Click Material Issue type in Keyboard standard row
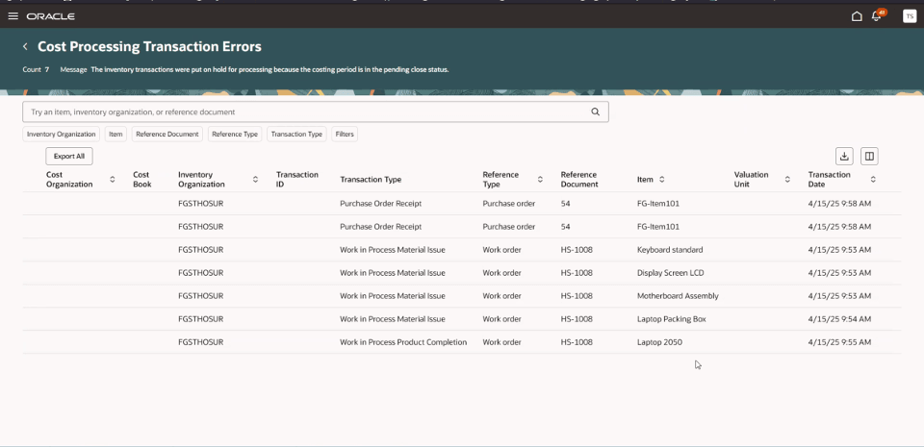The height and width of the screenshot is (447, 924). click(x=393, y=249)
